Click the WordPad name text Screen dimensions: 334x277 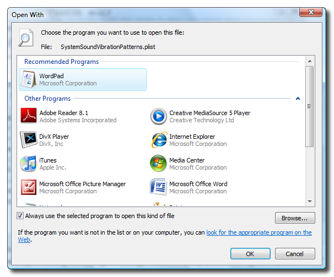click(x=52, y=76)
